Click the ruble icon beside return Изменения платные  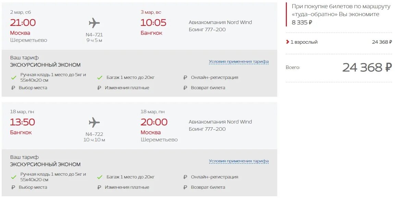(99, 187)
